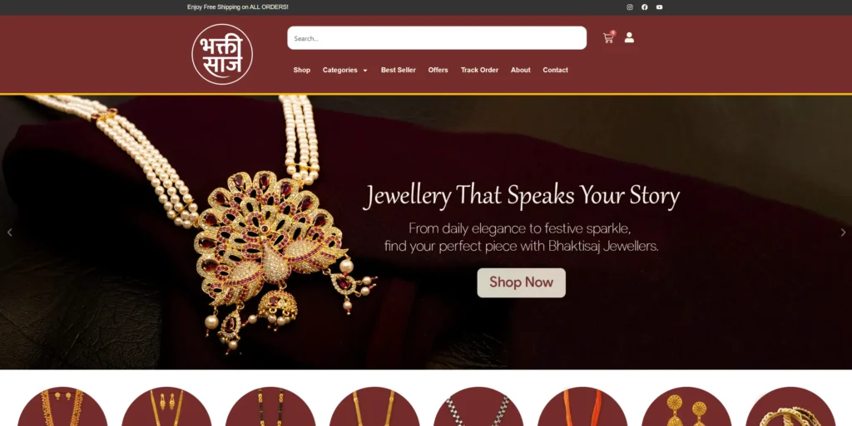Advance hero slider with right arrow
852x426 pixels.
[x=843, y=232]
